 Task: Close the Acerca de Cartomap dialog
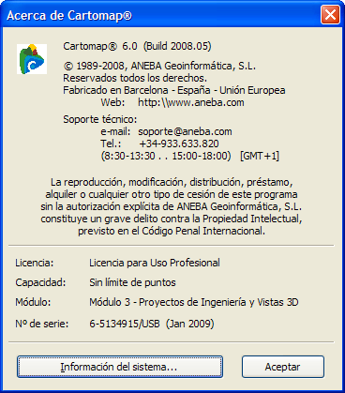(x=330, y=15)
